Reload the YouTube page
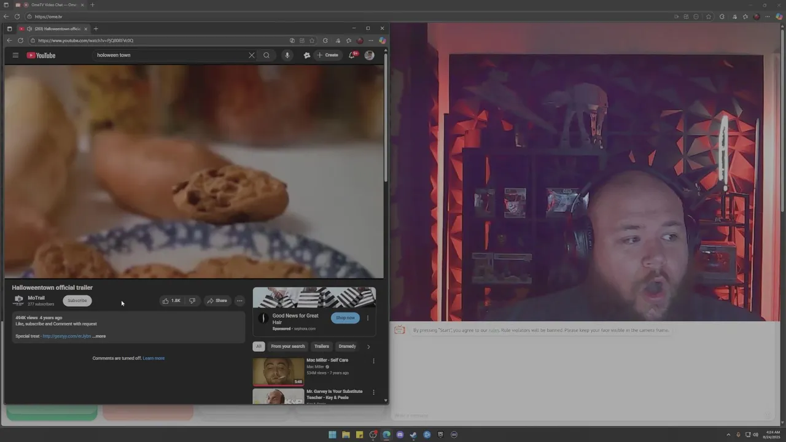Viewport: 786px width, 442px height. point(20,41)
